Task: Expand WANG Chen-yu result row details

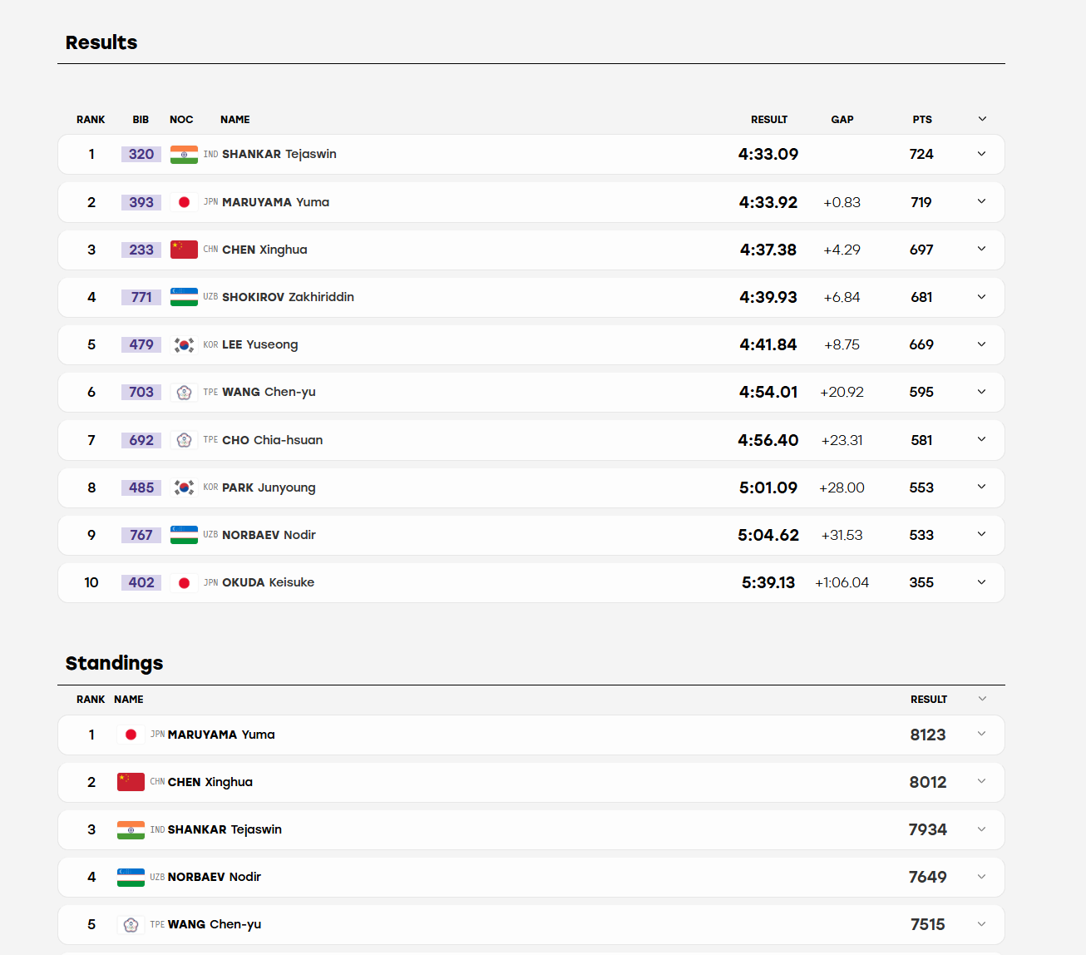Action: (981, 392)
